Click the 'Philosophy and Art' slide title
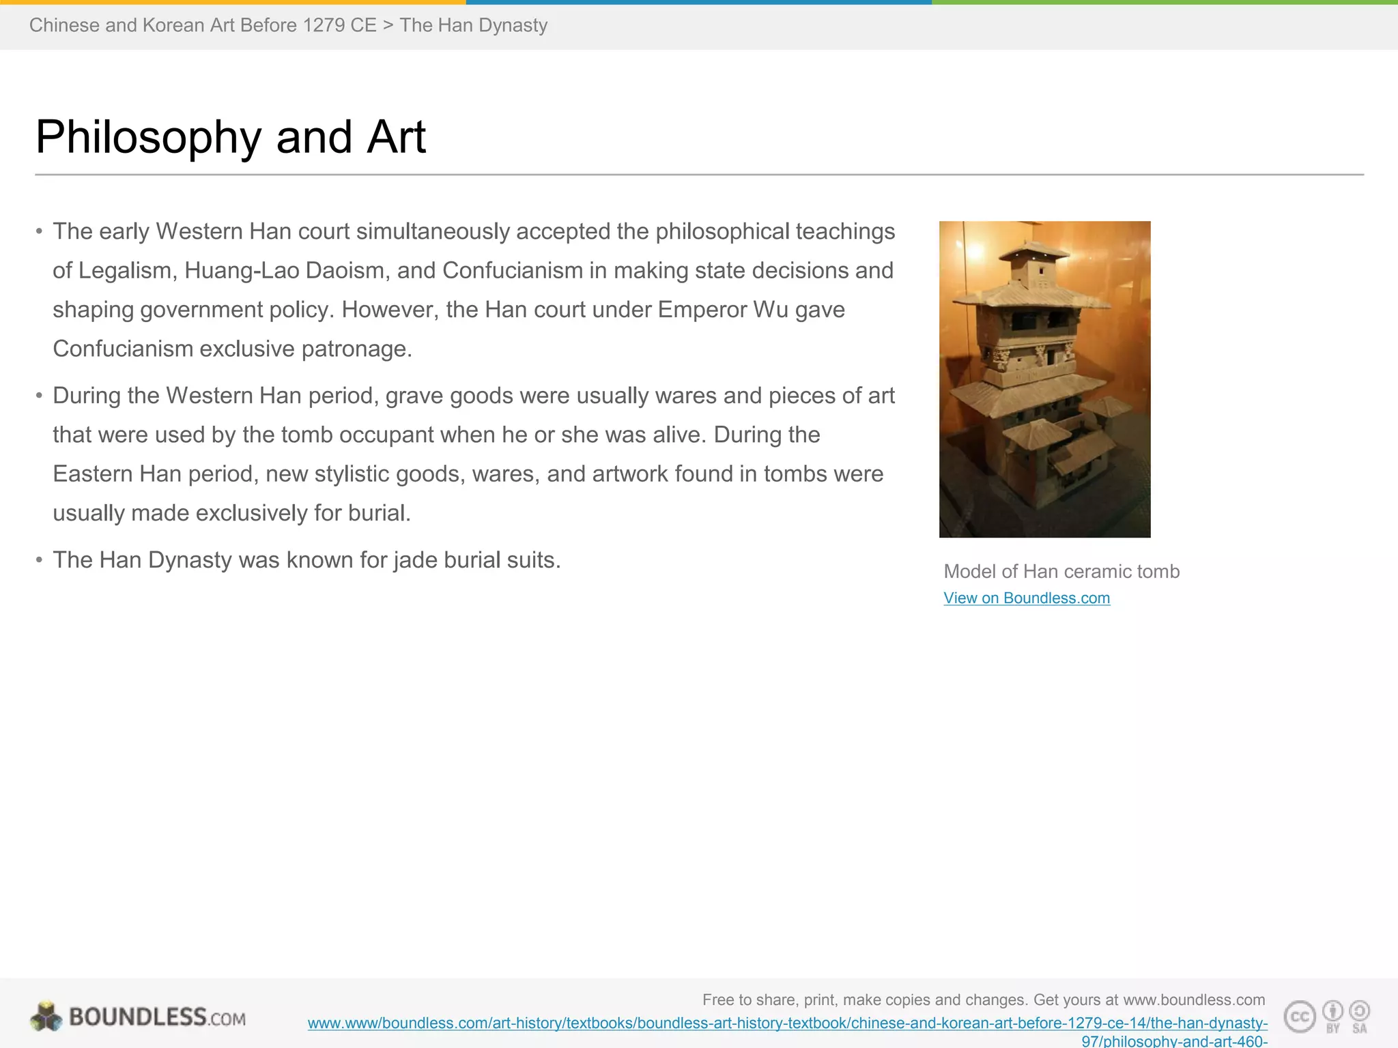Screen dimensions: 1398x1048 [231, 137]
